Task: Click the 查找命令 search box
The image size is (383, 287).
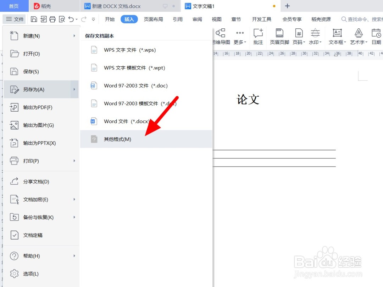Action: click(x=362, y=19)
